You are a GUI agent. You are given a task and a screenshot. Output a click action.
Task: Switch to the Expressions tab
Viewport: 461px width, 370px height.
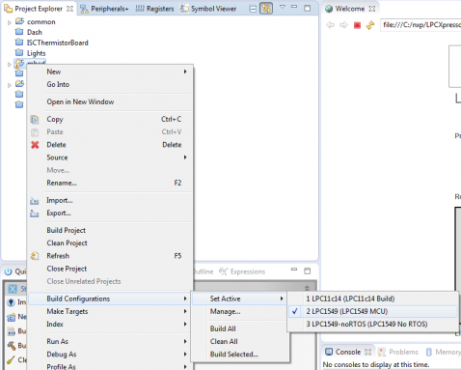[242, 271]
